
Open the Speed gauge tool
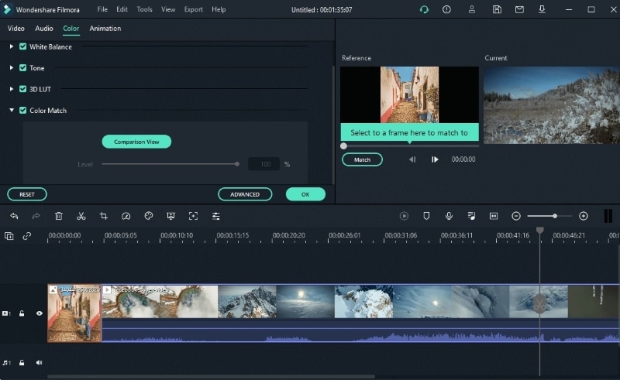pyautogui.click(x=126, y=216)
